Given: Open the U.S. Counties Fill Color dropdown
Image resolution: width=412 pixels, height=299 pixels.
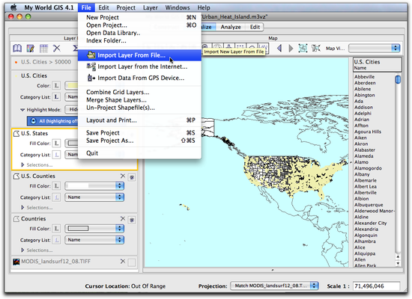Looking at the screenshot, I should tap(94, 186).
